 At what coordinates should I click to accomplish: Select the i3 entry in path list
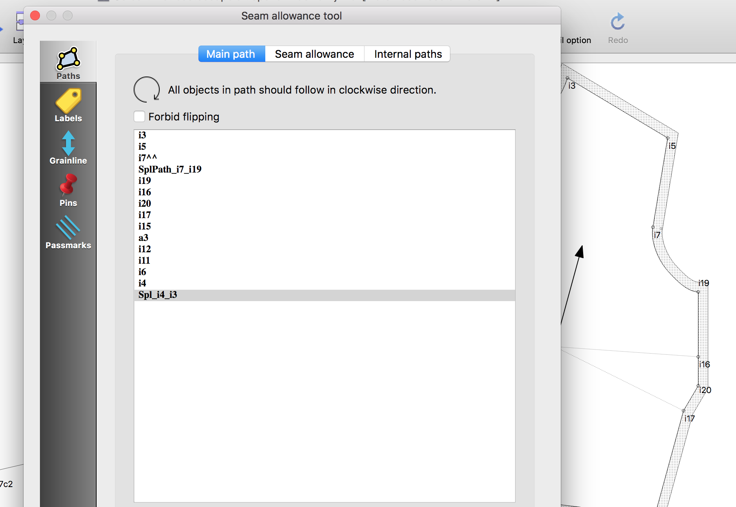pyautogui.click(x=142, y=135)
